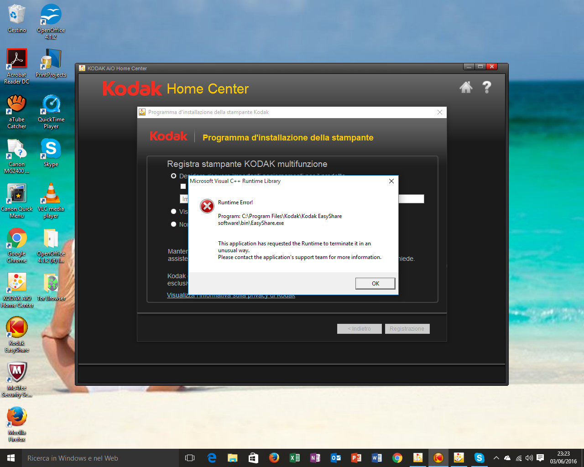Viewport: 584px width, 467px height.
Task: Launch aTube Catcher from the desktop
Action: pyautogui.click(x=17, y=111)
